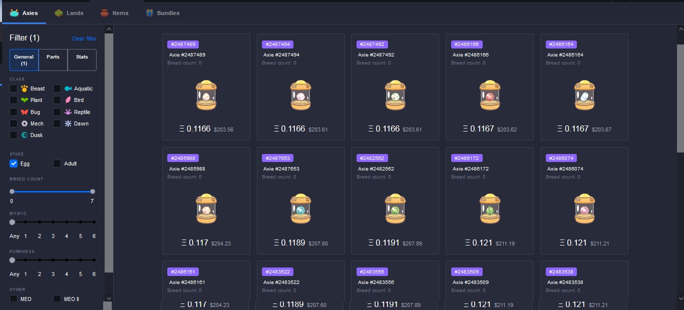Image resolution: width=684 pixels, height=310 pixels.
Task: Set the Mystic slider to 3
Action: point(53,222)
